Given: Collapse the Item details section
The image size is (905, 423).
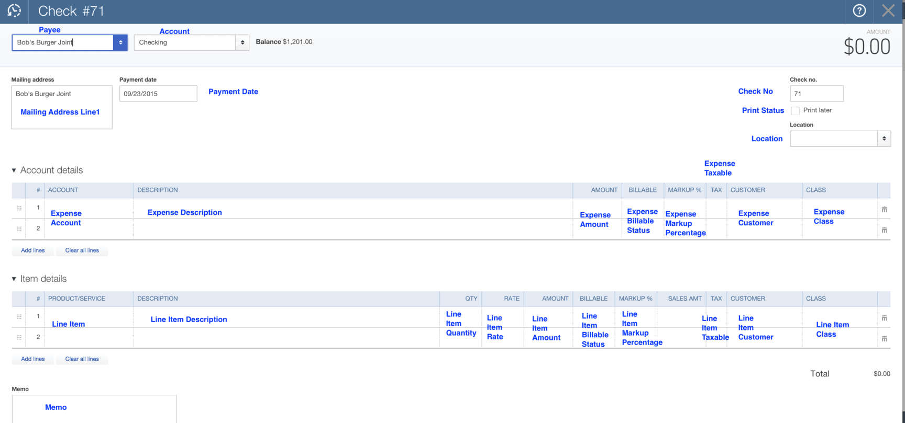Looking at the screenshot, I should [14, 279].
